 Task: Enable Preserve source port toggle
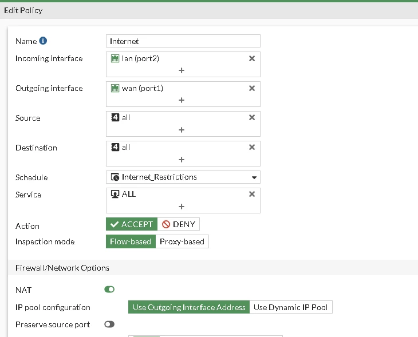tap(109, 324)
